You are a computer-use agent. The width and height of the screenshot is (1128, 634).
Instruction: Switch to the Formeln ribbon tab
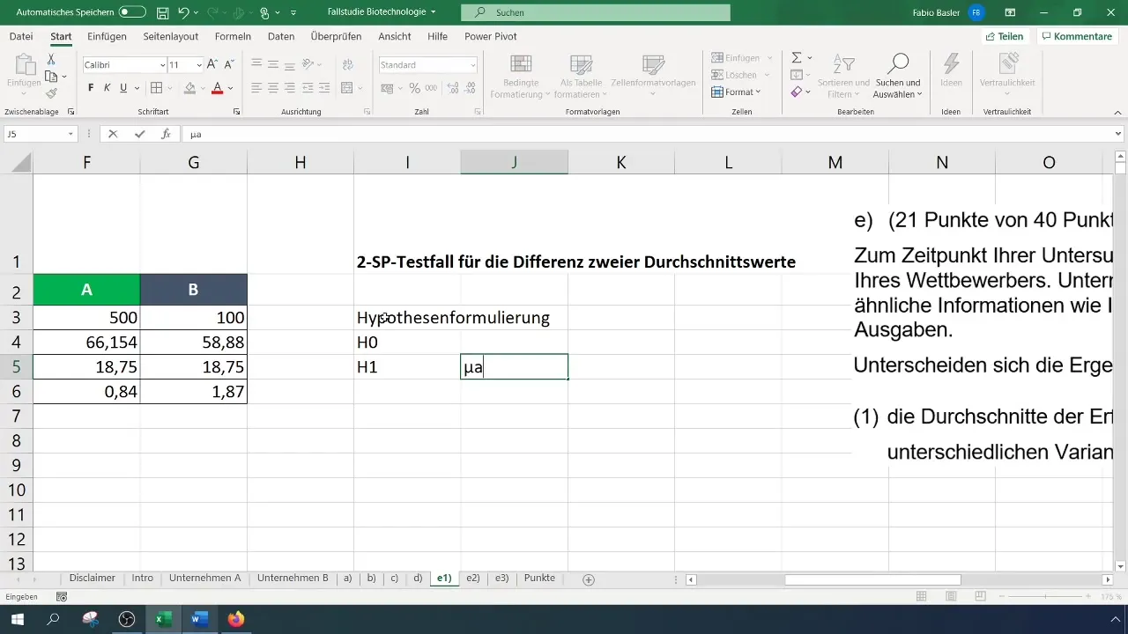(233, 36)
